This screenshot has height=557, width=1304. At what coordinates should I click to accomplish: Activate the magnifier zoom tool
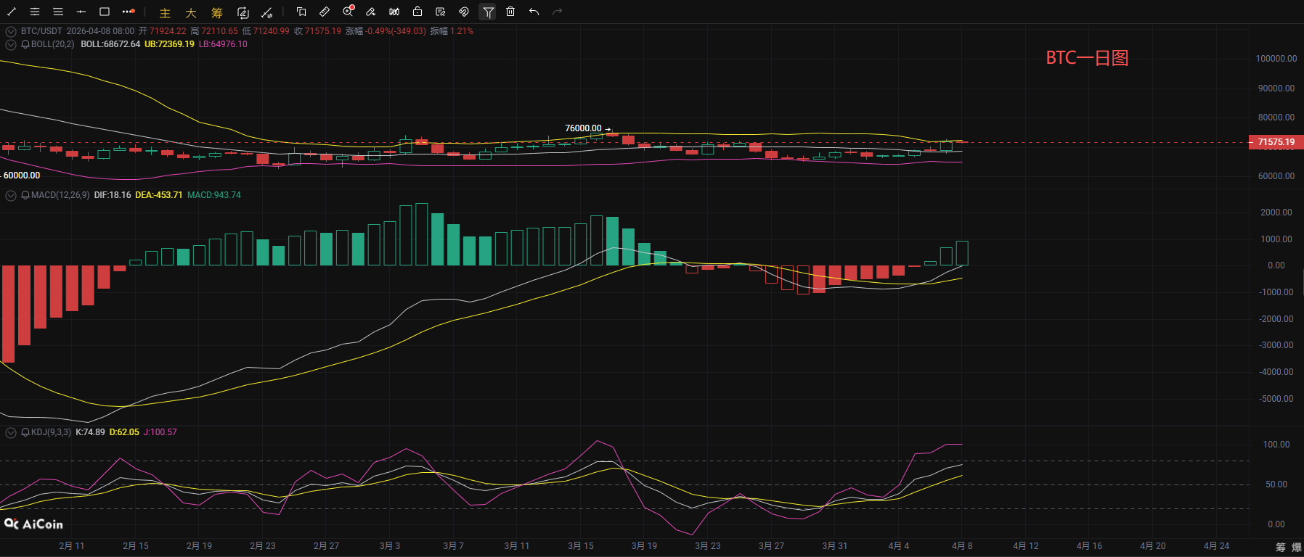coord(348,12)
